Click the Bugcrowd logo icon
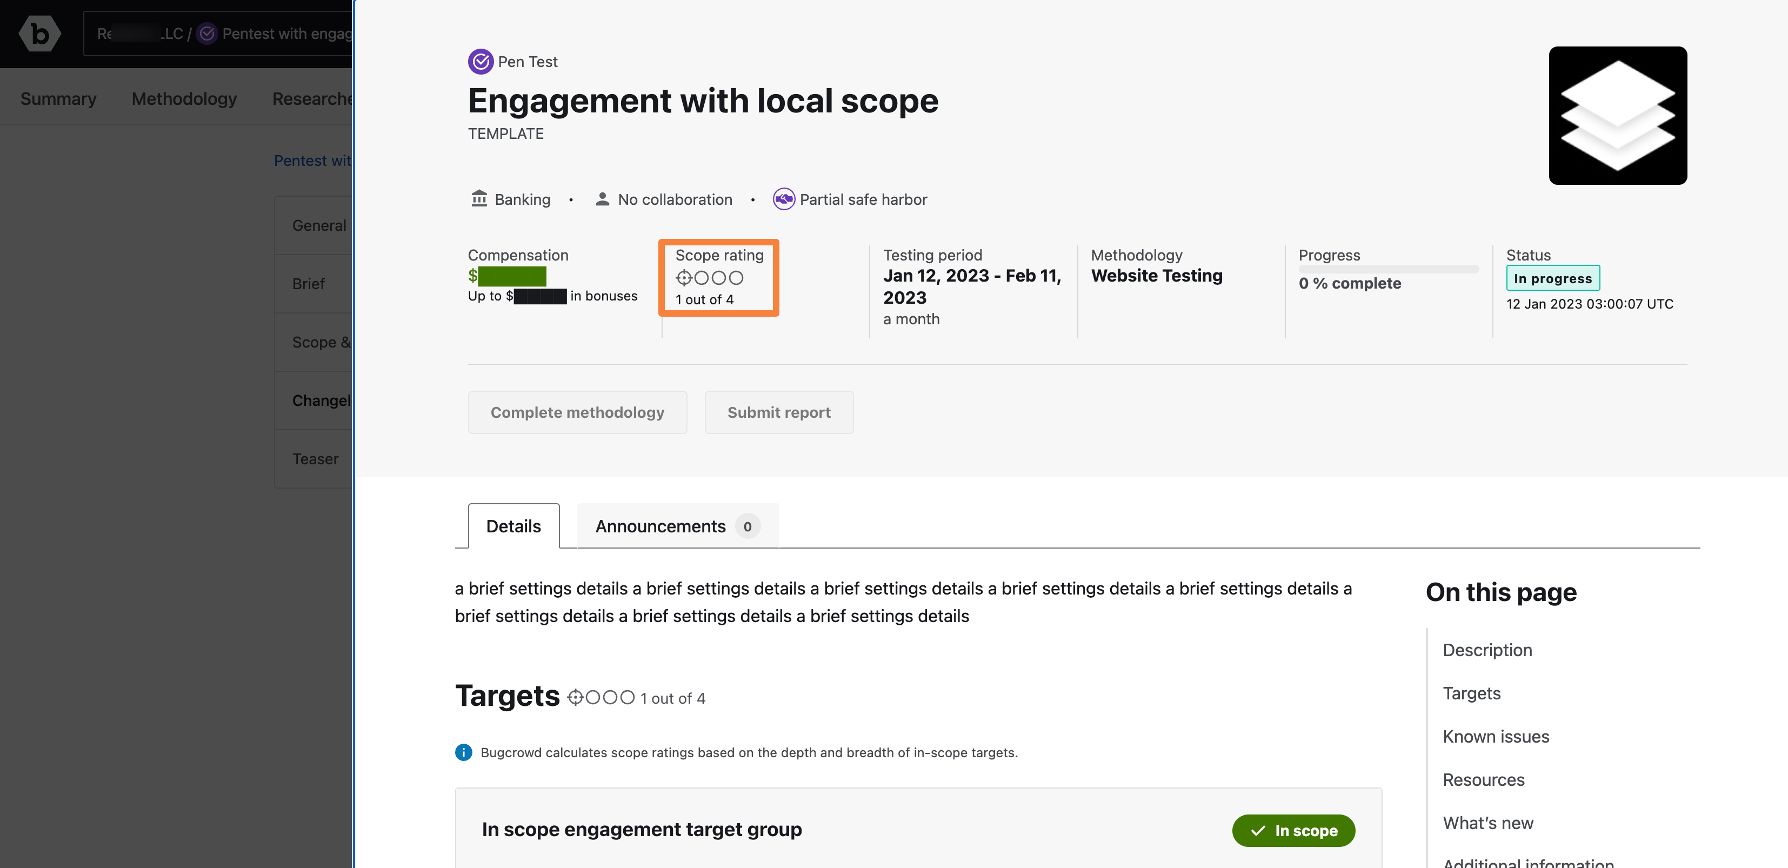This screenshot has width=1788, height=868. pos(39,34)
